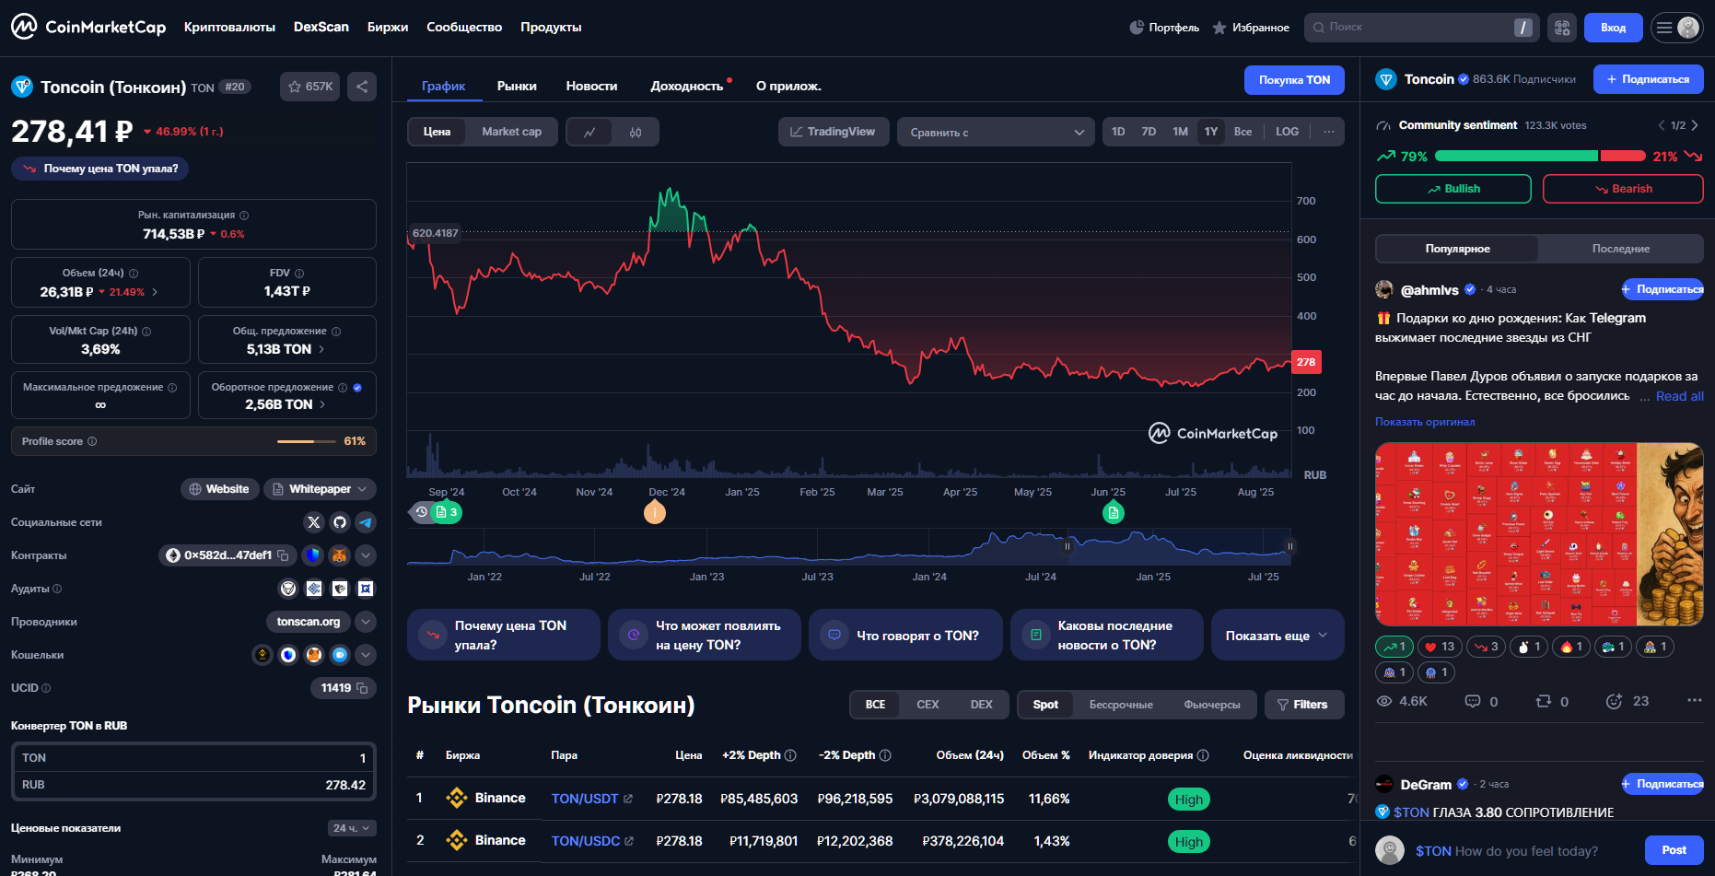
Task: Click the left handle of chart range slider
Action: [1067, 546]
